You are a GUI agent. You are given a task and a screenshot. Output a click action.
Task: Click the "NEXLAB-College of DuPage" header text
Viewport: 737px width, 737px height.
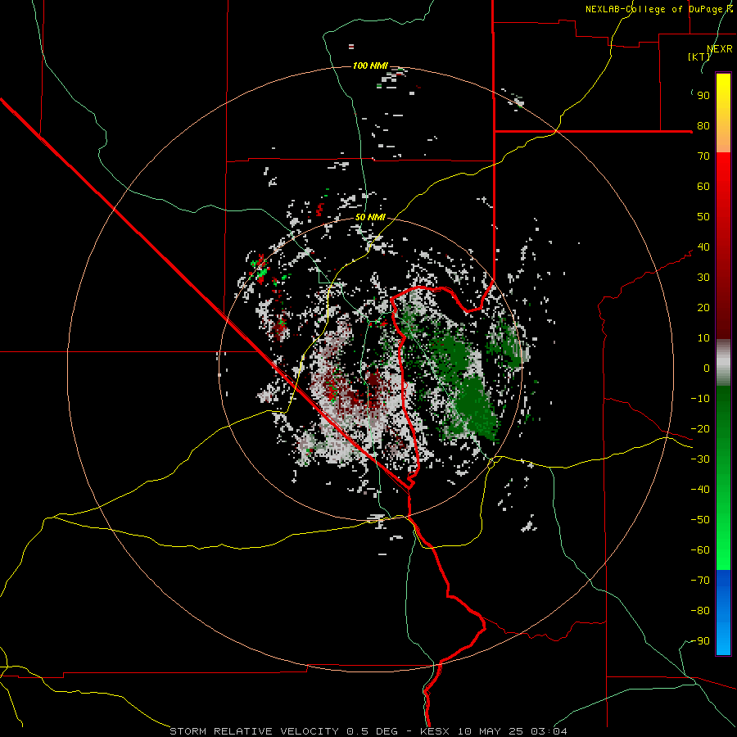click(656, 9)
